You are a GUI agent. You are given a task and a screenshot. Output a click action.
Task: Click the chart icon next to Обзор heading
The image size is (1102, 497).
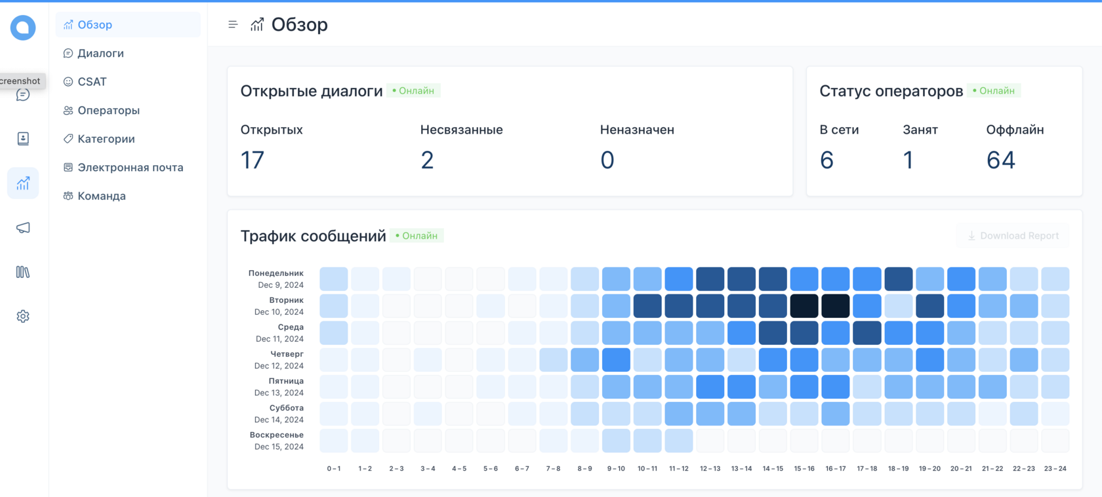257,24
